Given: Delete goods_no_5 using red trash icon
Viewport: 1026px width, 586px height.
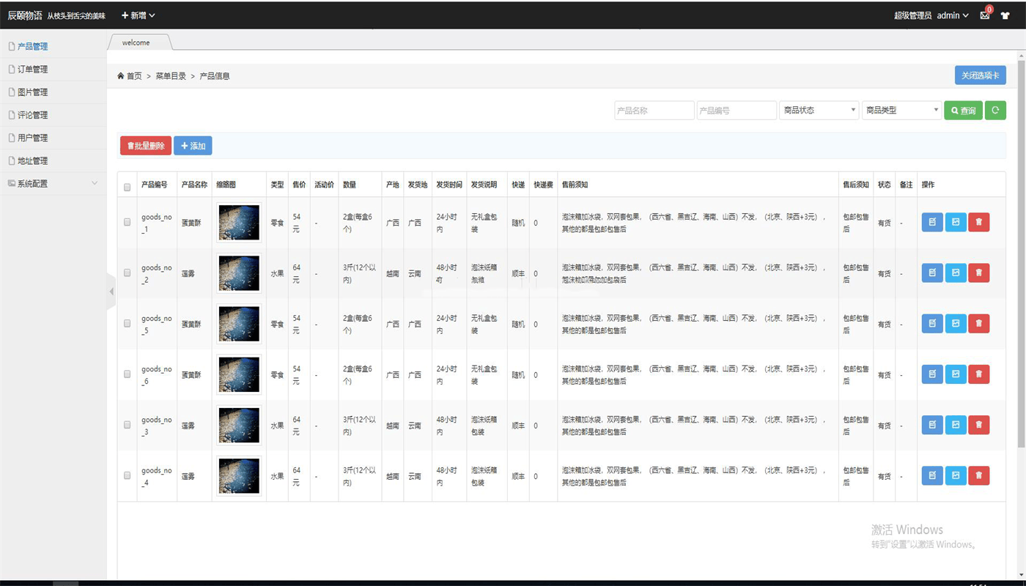Looking at the screenshot, I should (x=978, y=323).
